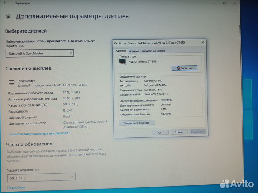Click the SyncMaster monitor icon
Viewport: 258px width, 193px height.
[x=11, y=83]
